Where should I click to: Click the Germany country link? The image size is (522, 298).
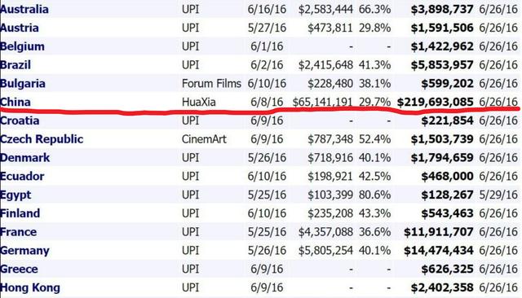click(24, 251)
